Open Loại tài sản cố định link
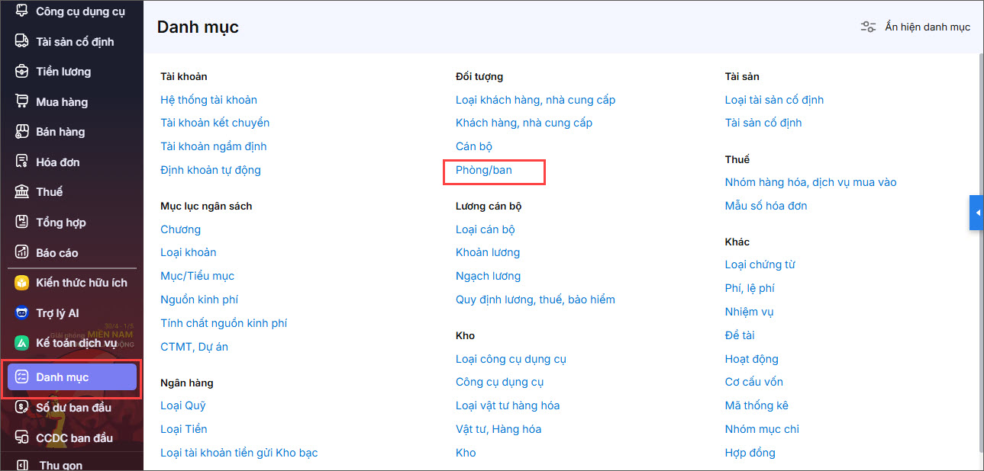984x471 pixels. 774,100
